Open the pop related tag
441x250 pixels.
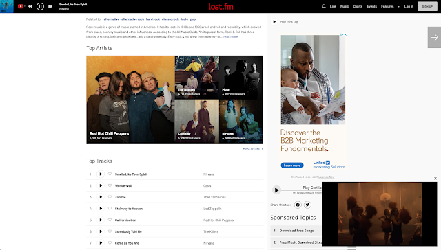point(193,19)
